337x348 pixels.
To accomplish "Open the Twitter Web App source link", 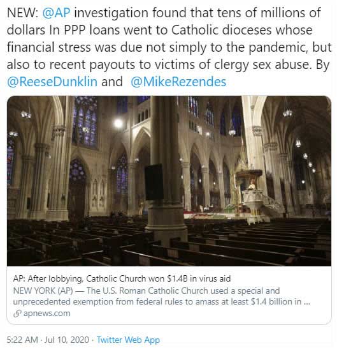I will [128, 340].
